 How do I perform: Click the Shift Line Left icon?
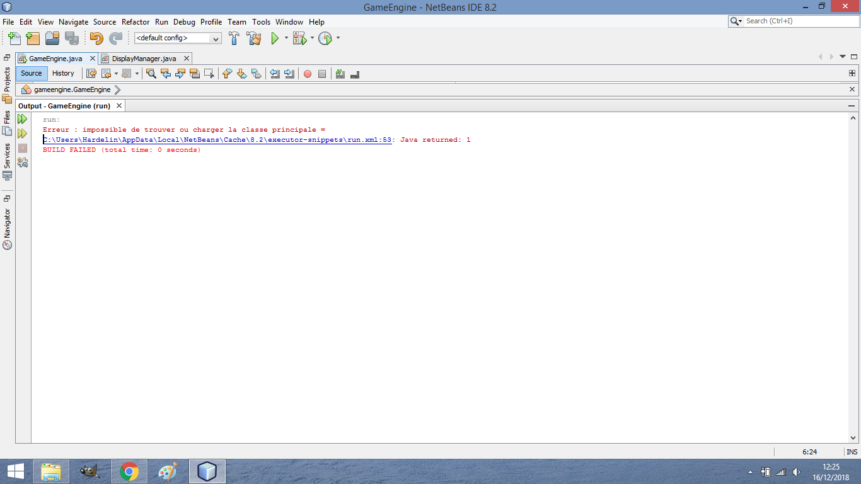pos(275,74)
